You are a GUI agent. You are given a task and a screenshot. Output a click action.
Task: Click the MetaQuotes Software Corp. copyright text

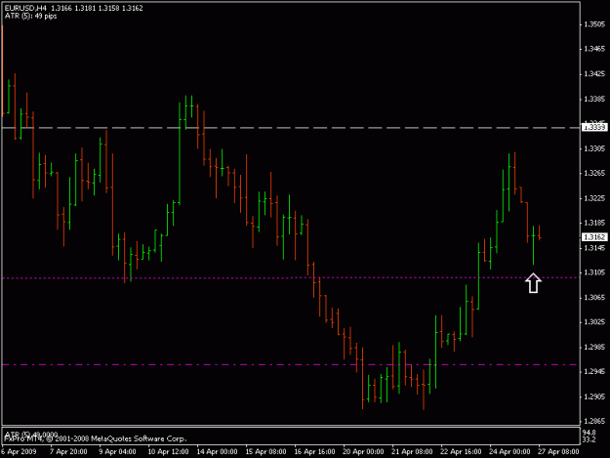[x=96, y=438]
